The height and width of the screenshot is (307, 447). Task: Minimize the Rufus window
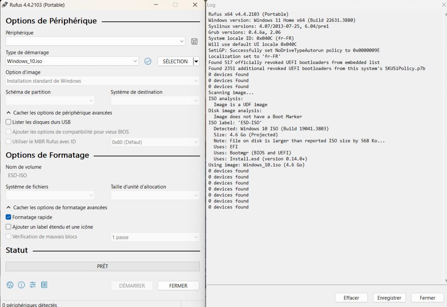pos(155,5)
